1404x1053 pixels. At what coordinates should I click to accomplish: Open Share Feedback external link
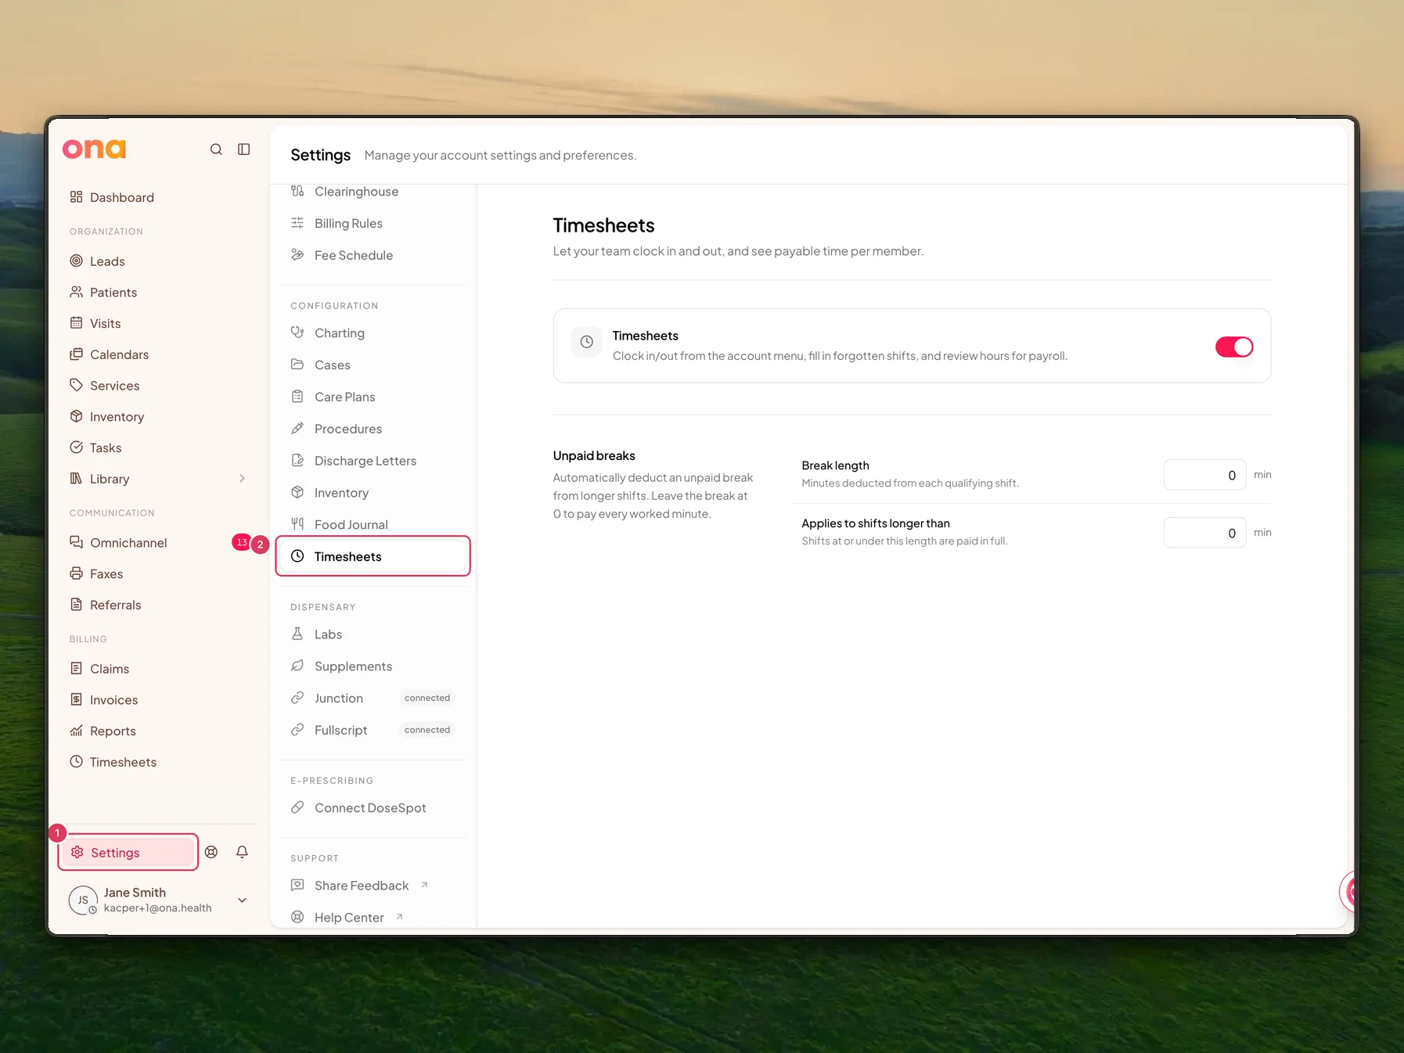coord(373,886)
